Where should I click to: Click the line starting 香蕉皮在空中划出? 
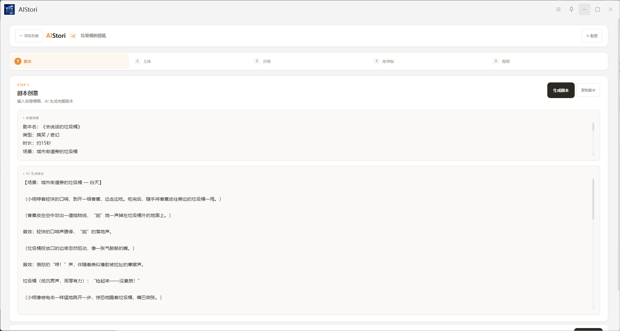tap(98, 215)
